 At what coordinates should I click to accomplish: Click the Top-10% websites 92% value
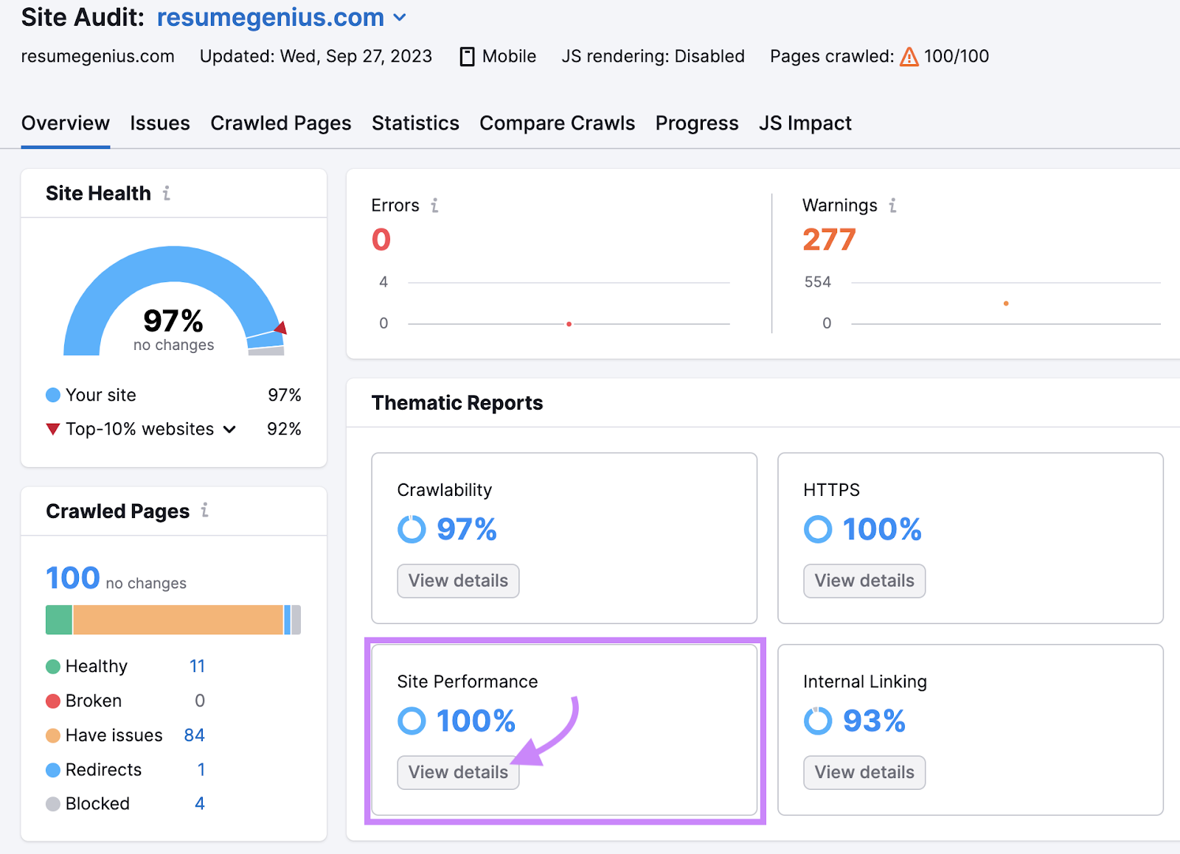[x=284, y=429]
